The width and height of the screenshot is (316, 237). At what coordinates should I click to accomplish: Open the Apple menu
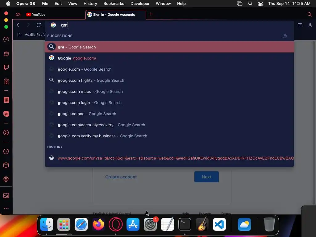[x=8, y=3]
